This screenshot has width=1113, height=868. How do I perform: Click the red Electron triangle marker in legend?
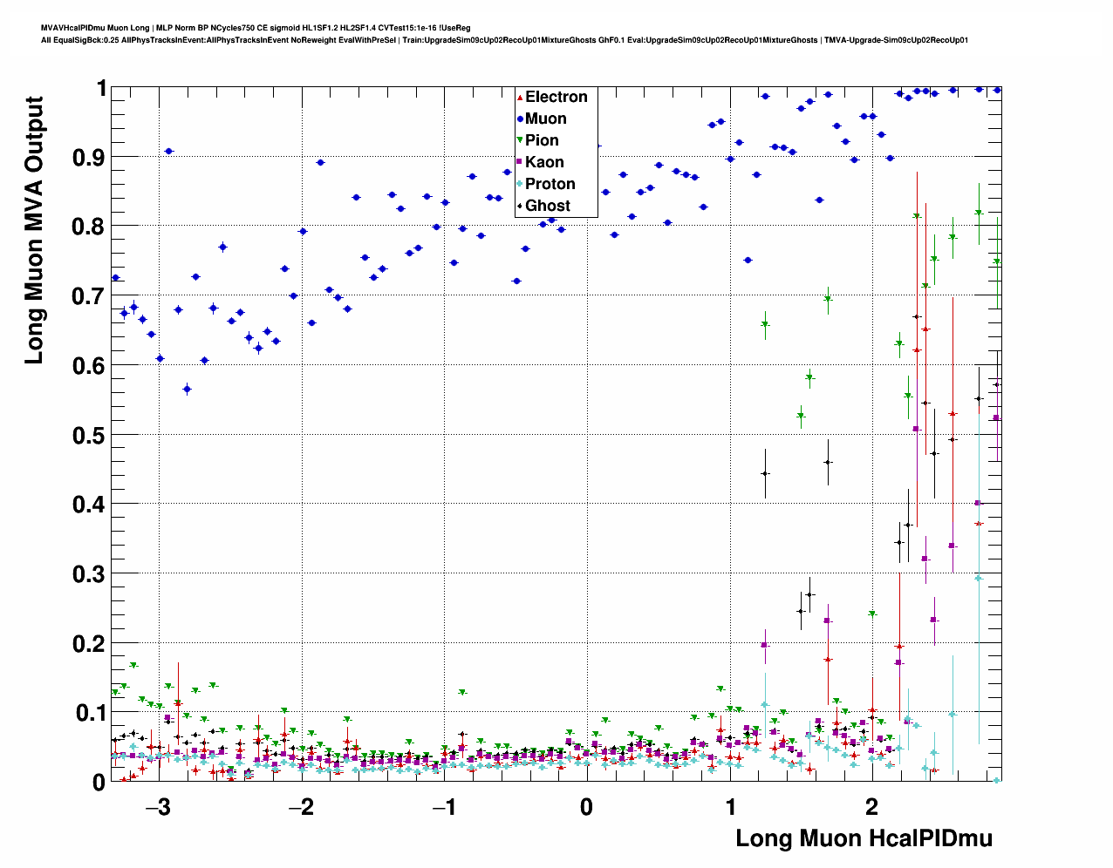[521, 97]
